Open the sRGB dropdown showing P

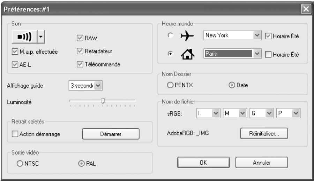(x=288, y=113)
